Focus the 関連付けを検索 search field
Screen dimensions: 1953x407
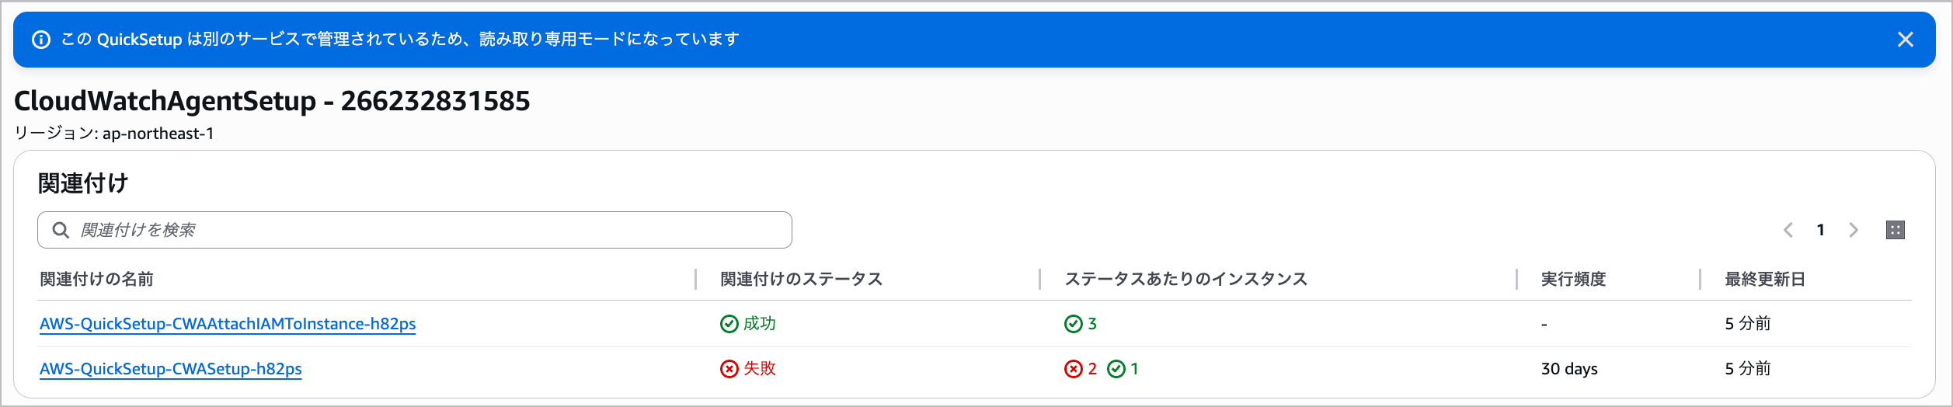(427, 230)
